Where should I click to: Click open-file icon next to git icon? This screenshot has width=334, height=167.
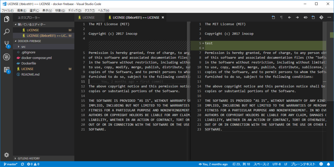pos(313,18)
